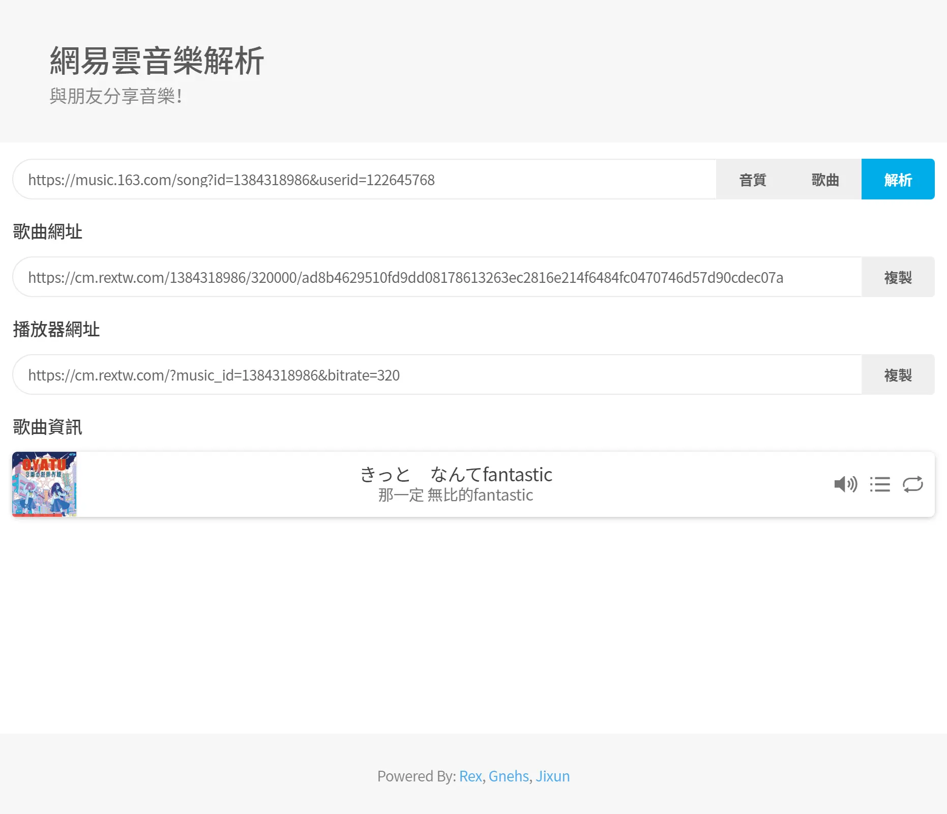Toggle the loop repeat icon

pos(912,484)
